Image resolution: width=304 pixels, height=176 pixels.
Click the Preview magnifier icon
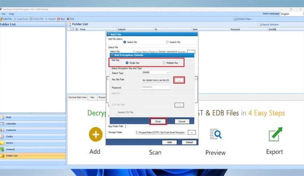point(215,134)
